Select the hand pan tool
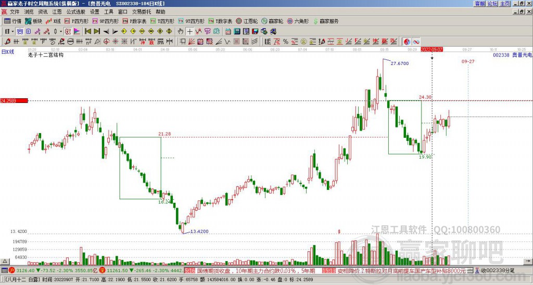The height and width of the screenshot is (285, 533). pyautogui.click(x=181, y=32)
